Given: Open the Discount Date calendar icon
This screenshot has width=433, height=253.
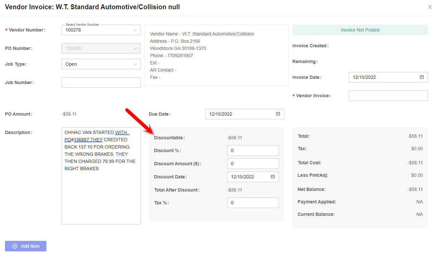Looking at the screenshot, I should (x=273, y=177).
